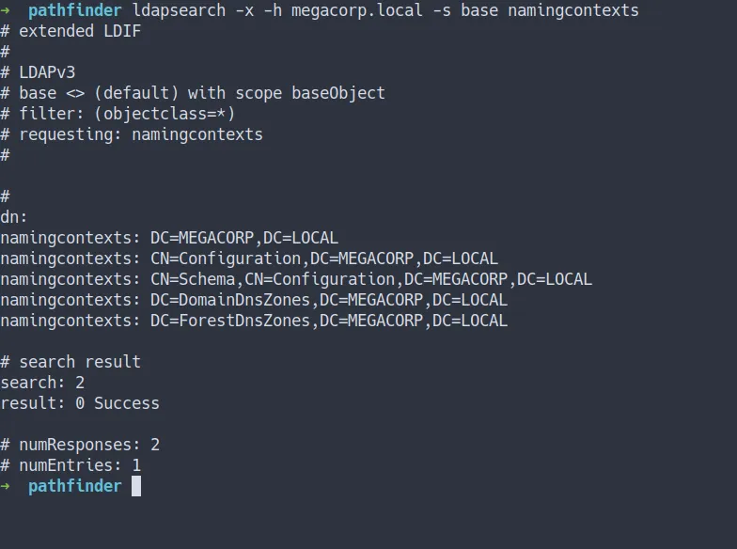
Task: Click the green prompt arrow on the first line
Action: pos(6,10)
